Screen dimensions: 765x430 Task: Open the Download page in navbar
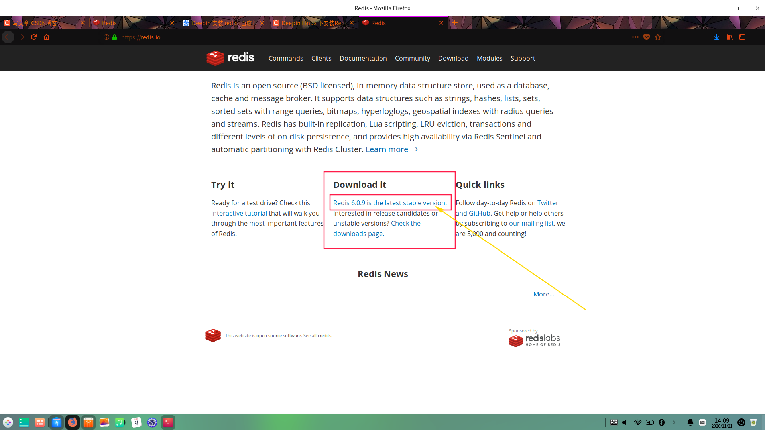click(453, 58)
